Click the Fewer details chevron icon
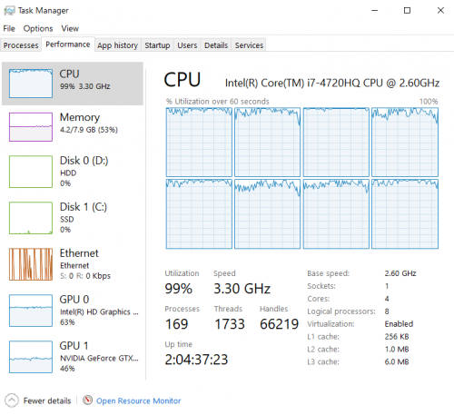This screenshot has width=454, height=415. tap(12, 400)
